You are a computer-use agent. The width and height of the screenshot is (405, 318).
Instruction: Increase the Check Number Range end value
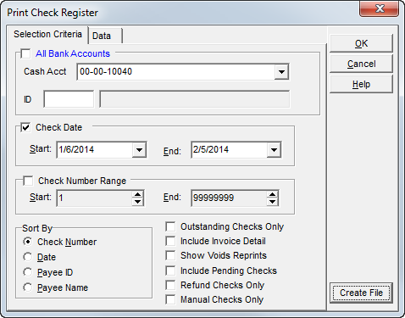272,194
